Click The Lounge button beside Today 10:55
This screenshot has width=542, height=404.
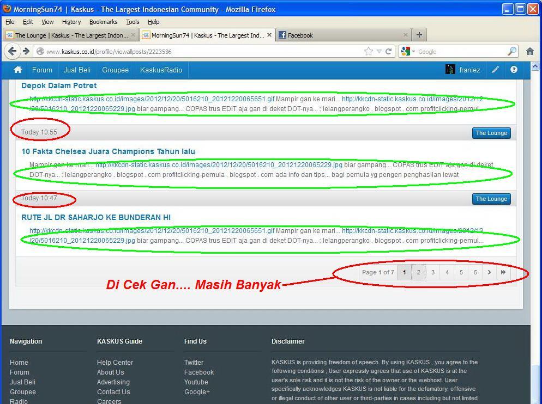click(x=491, y=133)
